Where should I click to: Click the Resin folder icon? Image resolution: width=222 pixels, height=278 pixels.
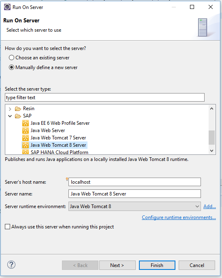pyautogui.click(x=18, y=109)
